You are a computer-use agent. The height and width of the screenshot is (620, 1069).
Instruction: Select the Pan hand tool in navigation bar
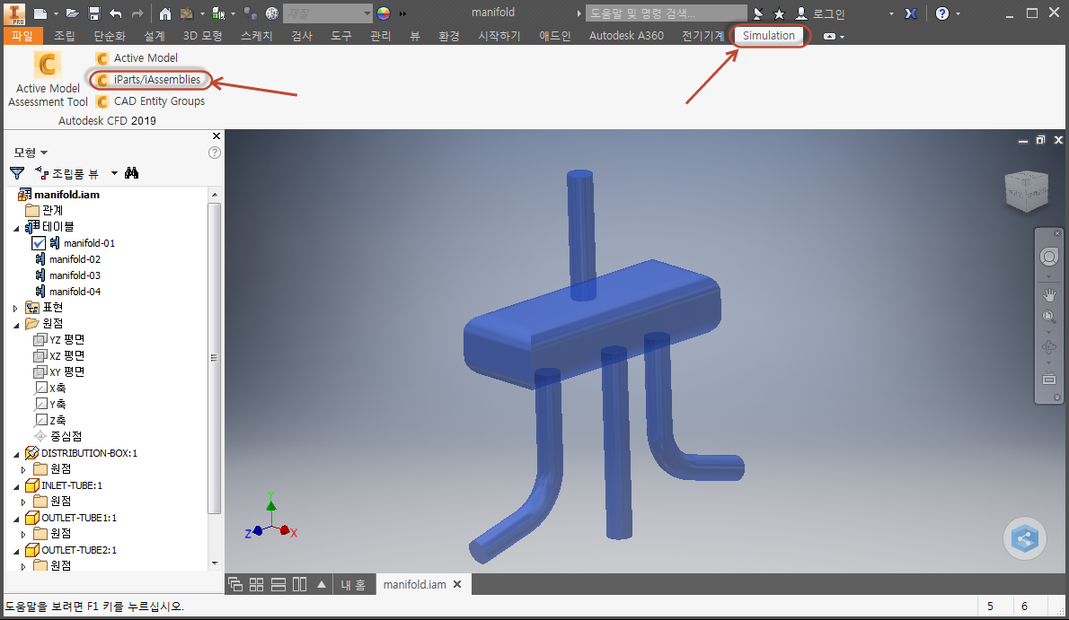(1049, 295)
